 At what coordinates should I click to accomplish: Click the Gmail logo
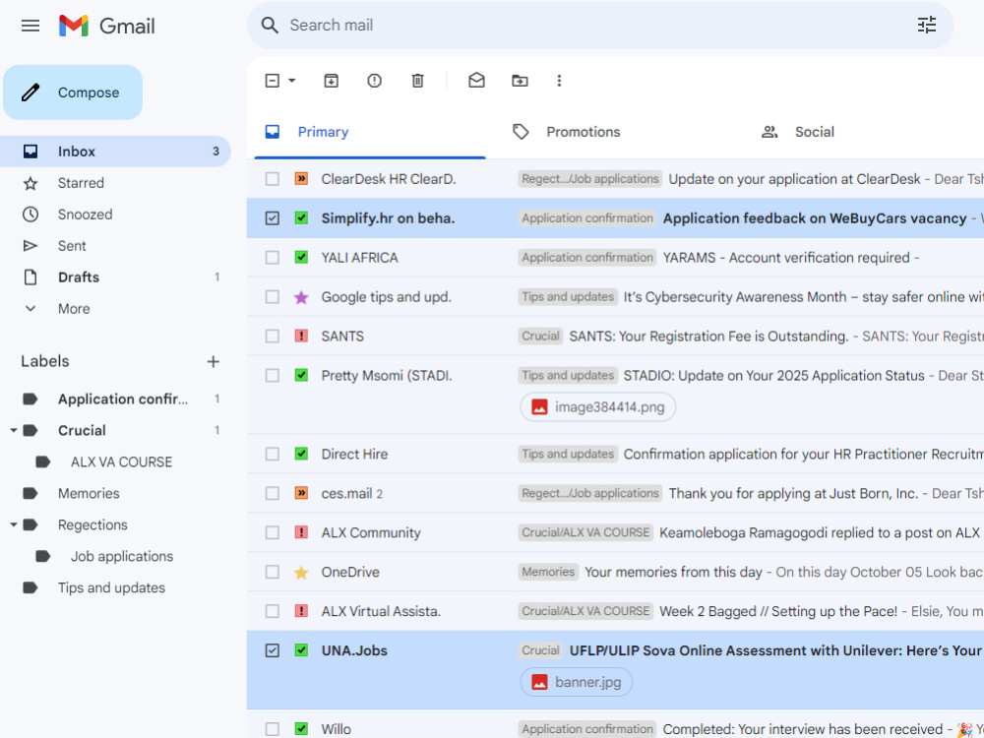pyautogui.click(x=106, y=26)
